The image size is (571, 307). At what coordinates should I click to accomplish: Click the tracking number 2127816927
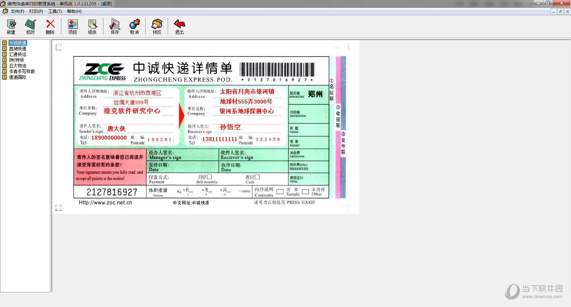[x=112, y=192]
